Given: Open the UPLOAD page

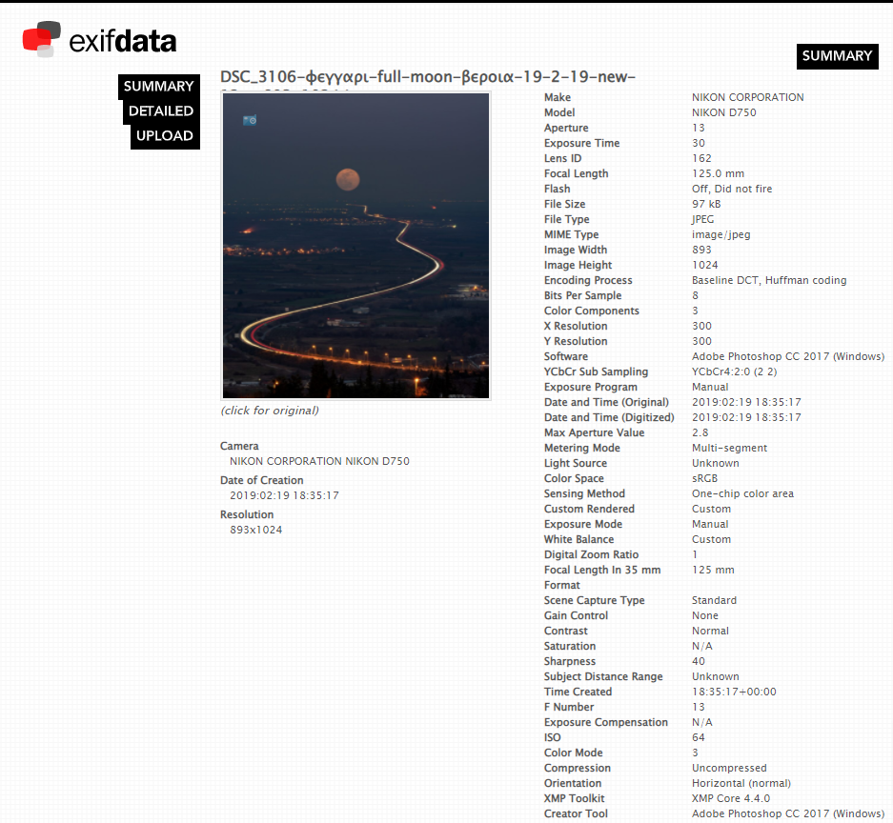Looking at the screenshot, I should pos(165,136).
